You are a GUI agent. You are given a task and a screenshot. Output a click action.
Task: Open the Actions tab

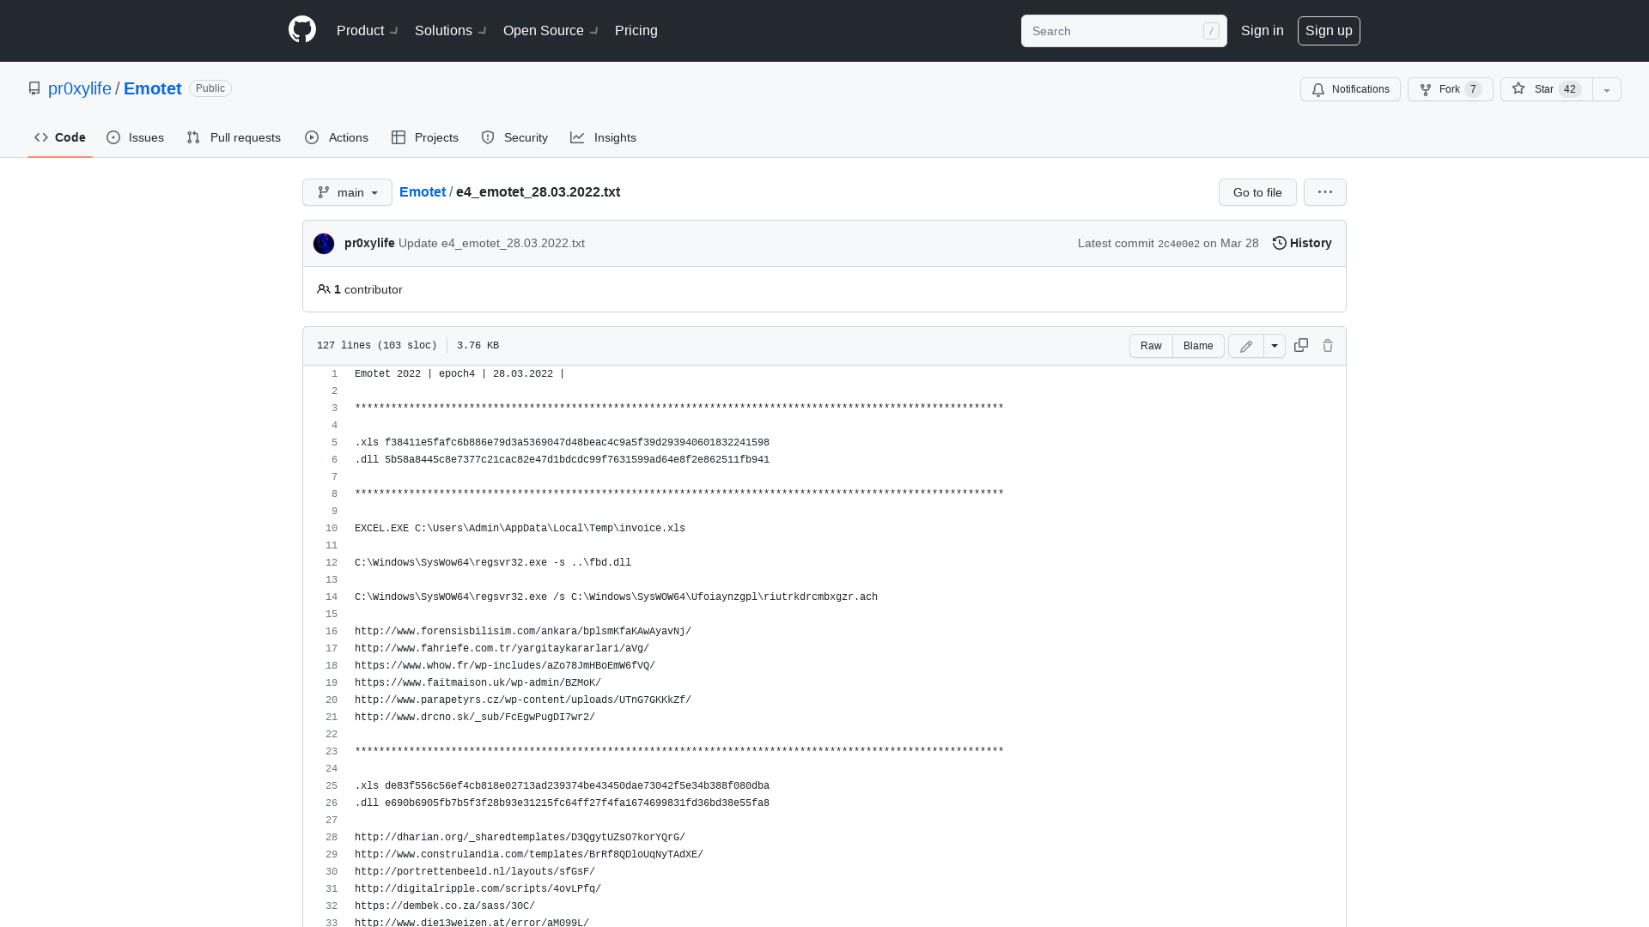coord(337,137)
